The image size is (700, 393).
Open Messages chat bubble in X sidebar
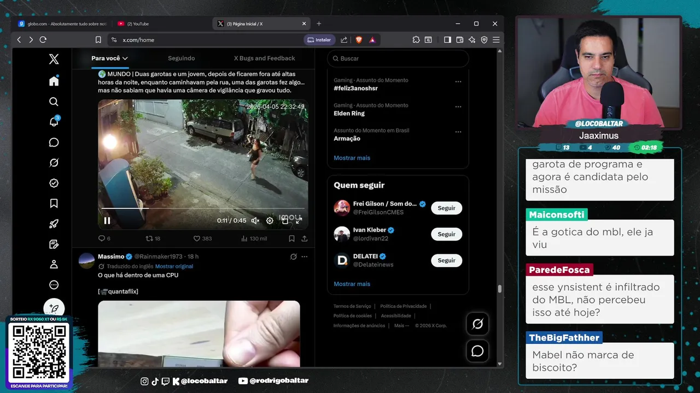54,142
